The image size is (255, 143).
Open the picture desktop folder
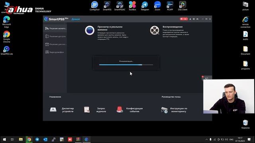click(245, 6)
